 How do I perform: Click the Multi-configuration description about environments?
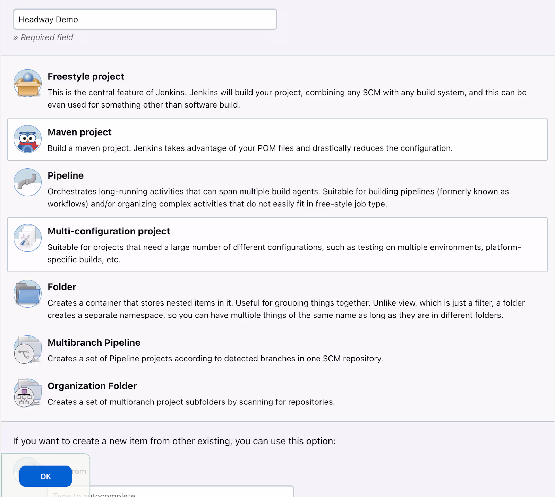click(x=284, y=253)
